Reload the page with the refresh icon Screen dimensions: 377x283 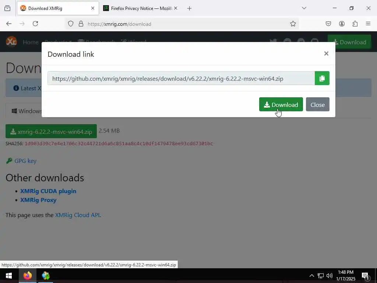[35, 24]
